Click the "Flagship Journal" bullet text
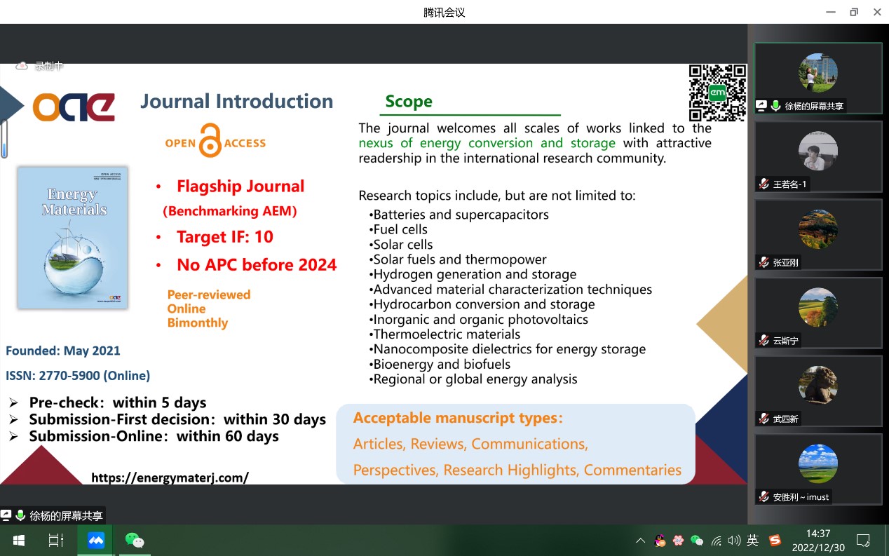The image size is (889, 556). coord(240,187)
